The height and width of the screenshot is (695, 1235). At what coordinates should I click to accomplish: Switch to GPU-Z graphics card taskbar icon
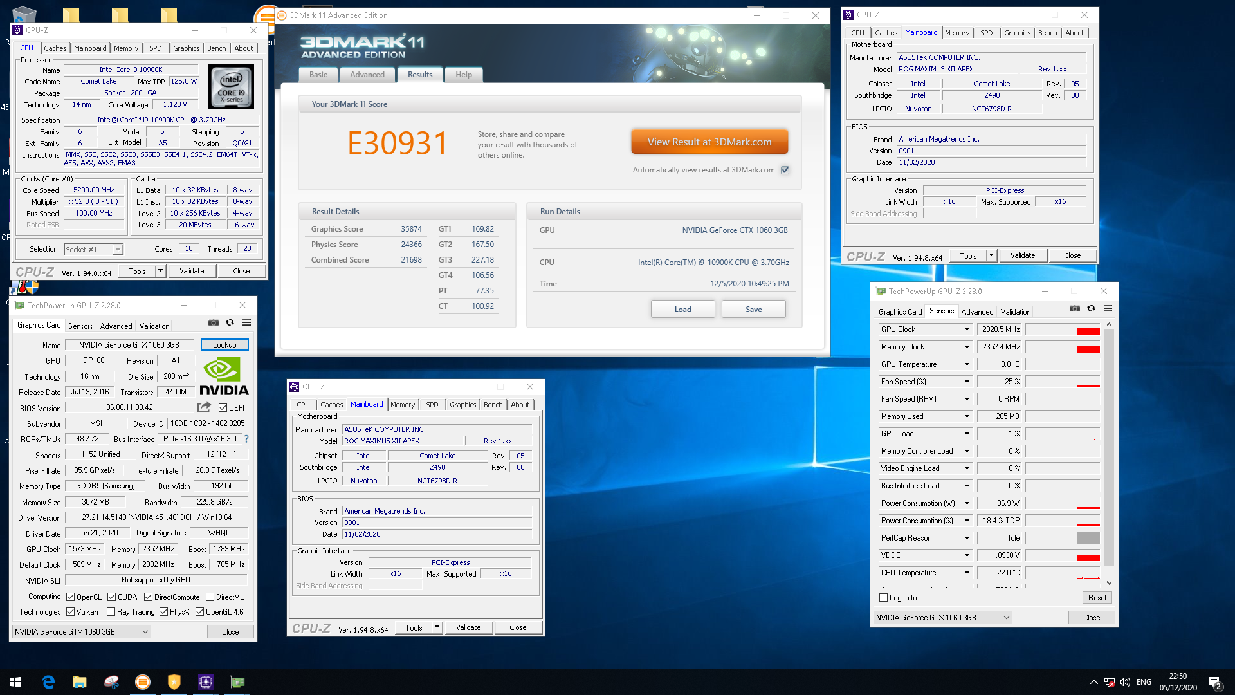[x=237, y=682]
